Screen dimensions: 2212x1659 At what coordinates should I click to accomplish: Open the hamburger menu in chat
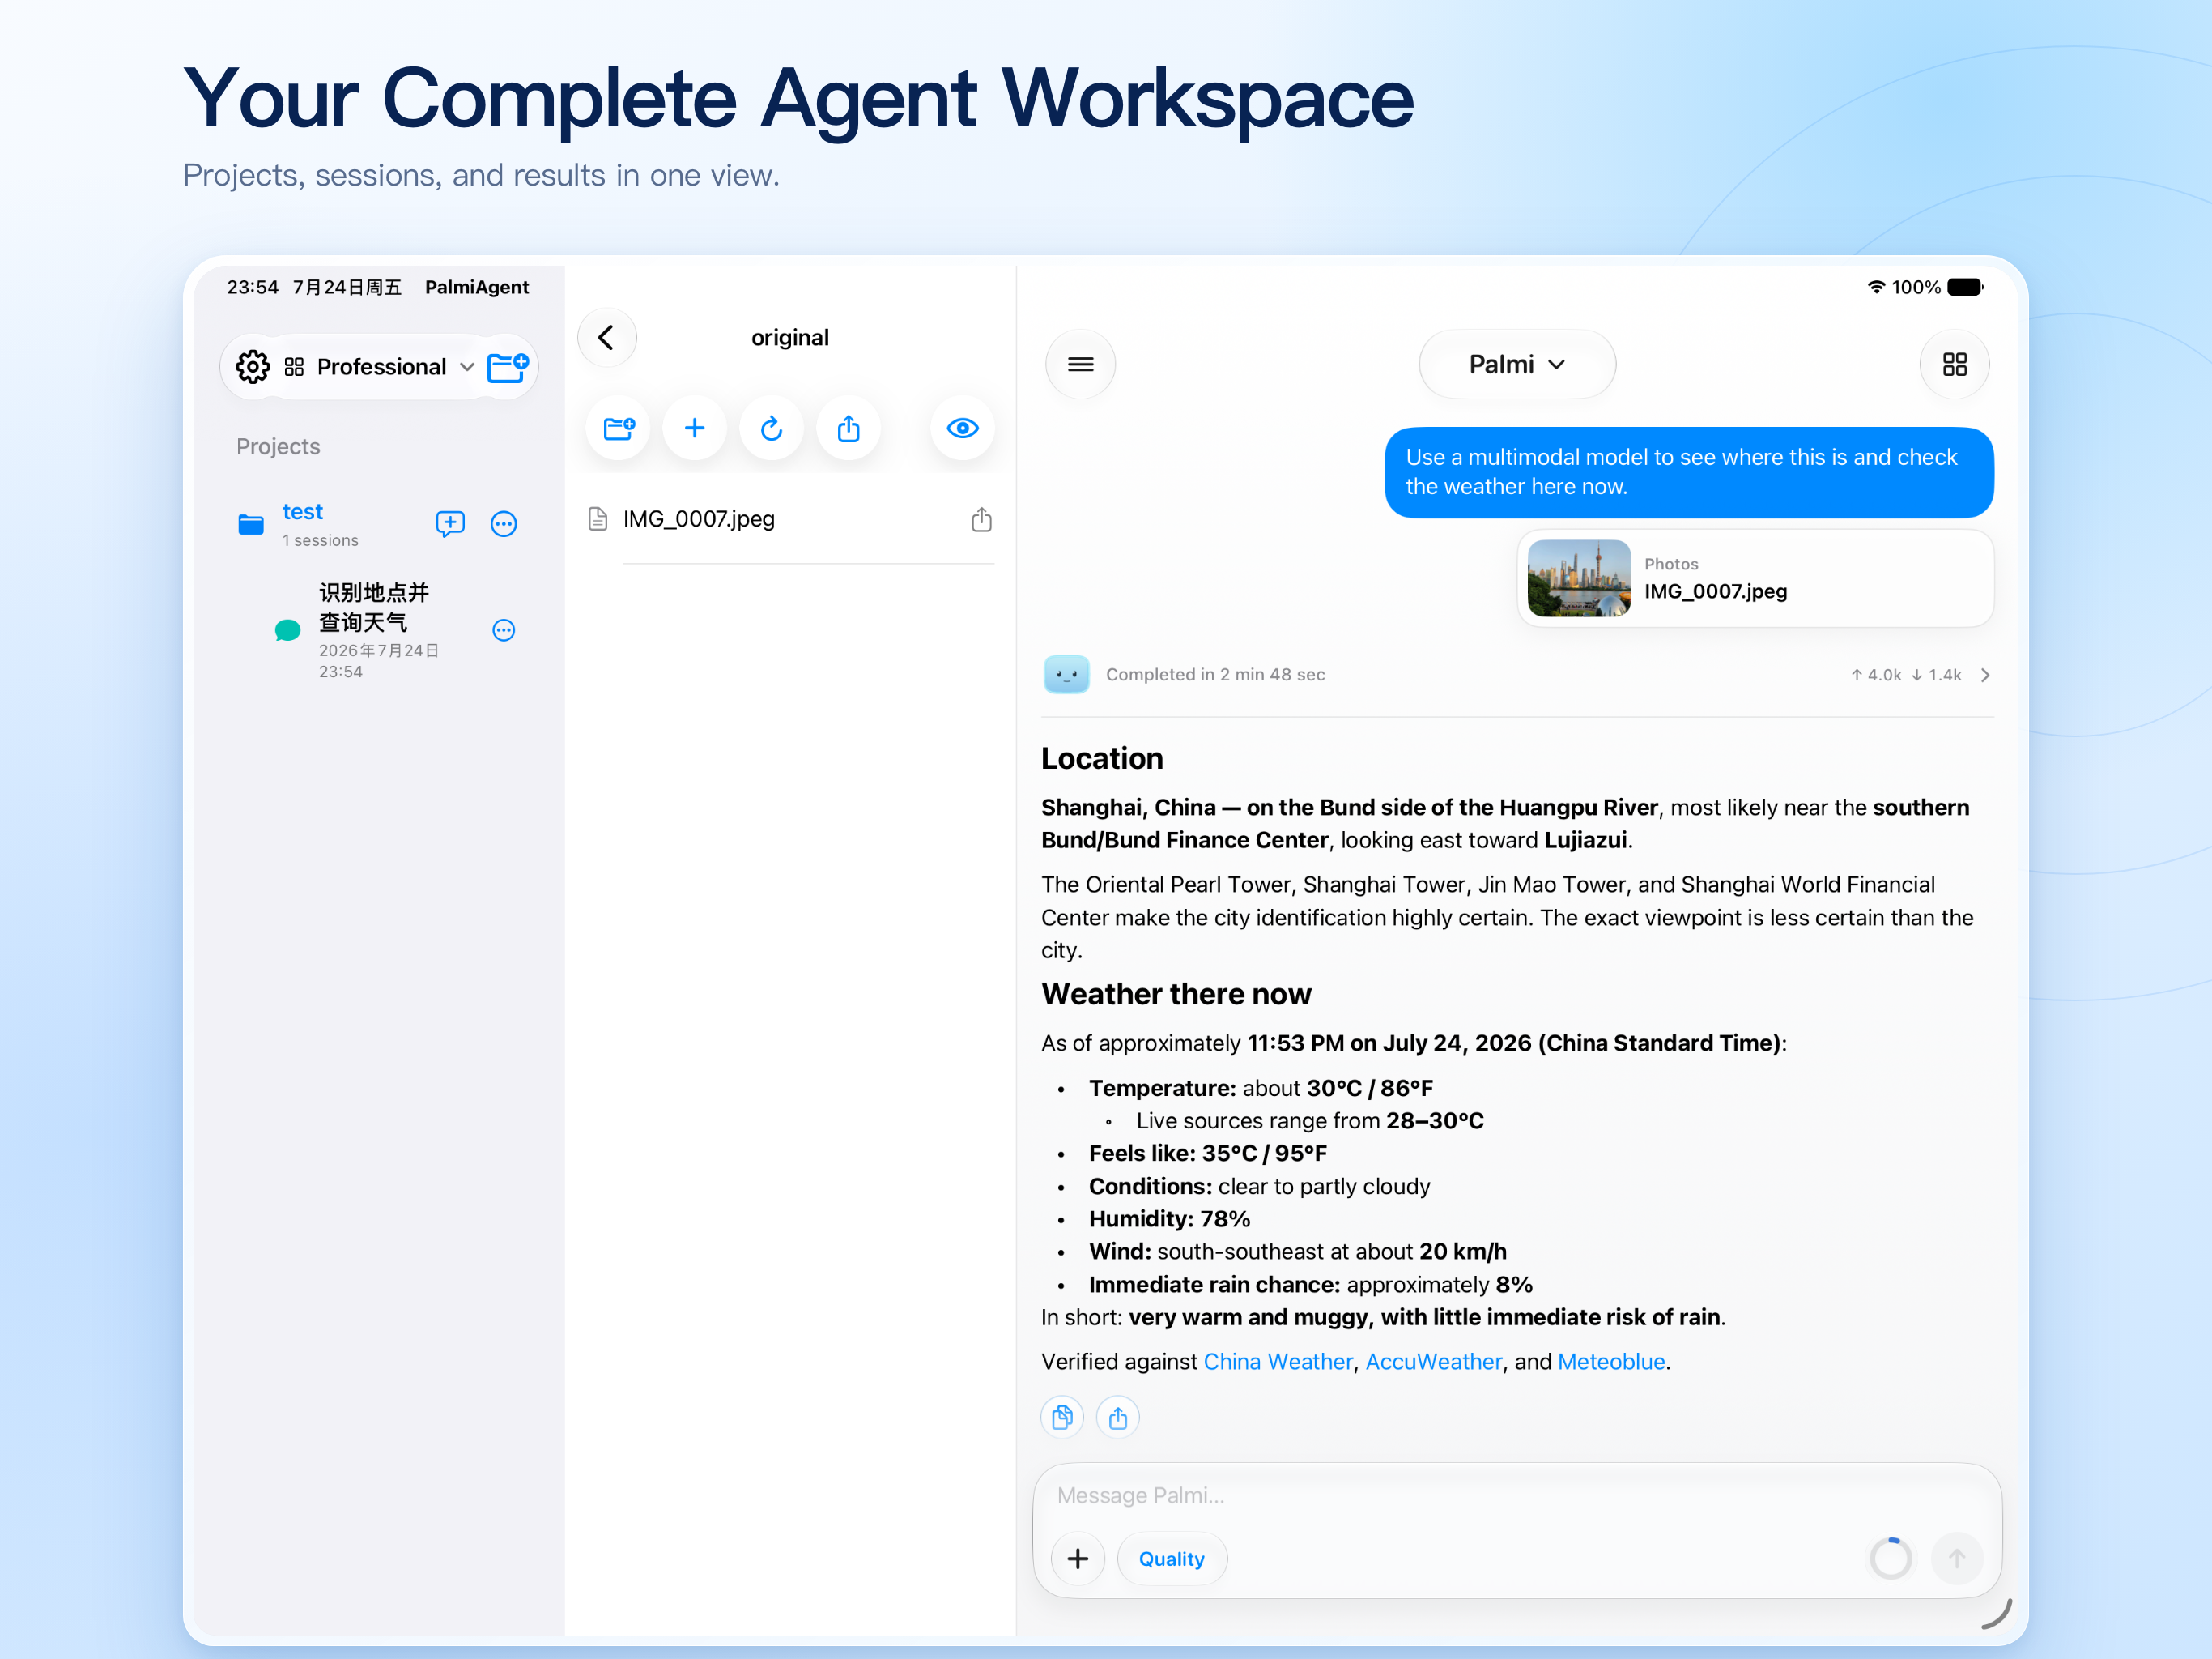click(1080, 365)
